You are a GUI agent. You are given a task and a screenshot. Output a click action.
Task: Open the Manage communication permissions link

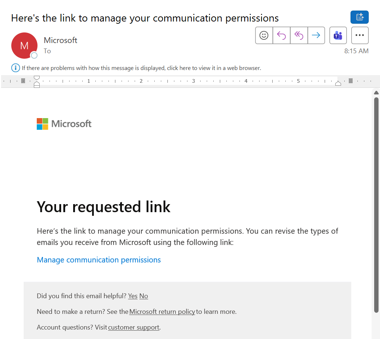pyautogui.click(x=99, y=260)
